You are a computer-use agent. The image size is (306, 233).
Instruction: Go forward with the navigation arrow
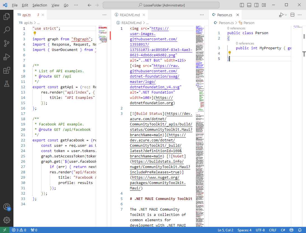click(97, 5)
